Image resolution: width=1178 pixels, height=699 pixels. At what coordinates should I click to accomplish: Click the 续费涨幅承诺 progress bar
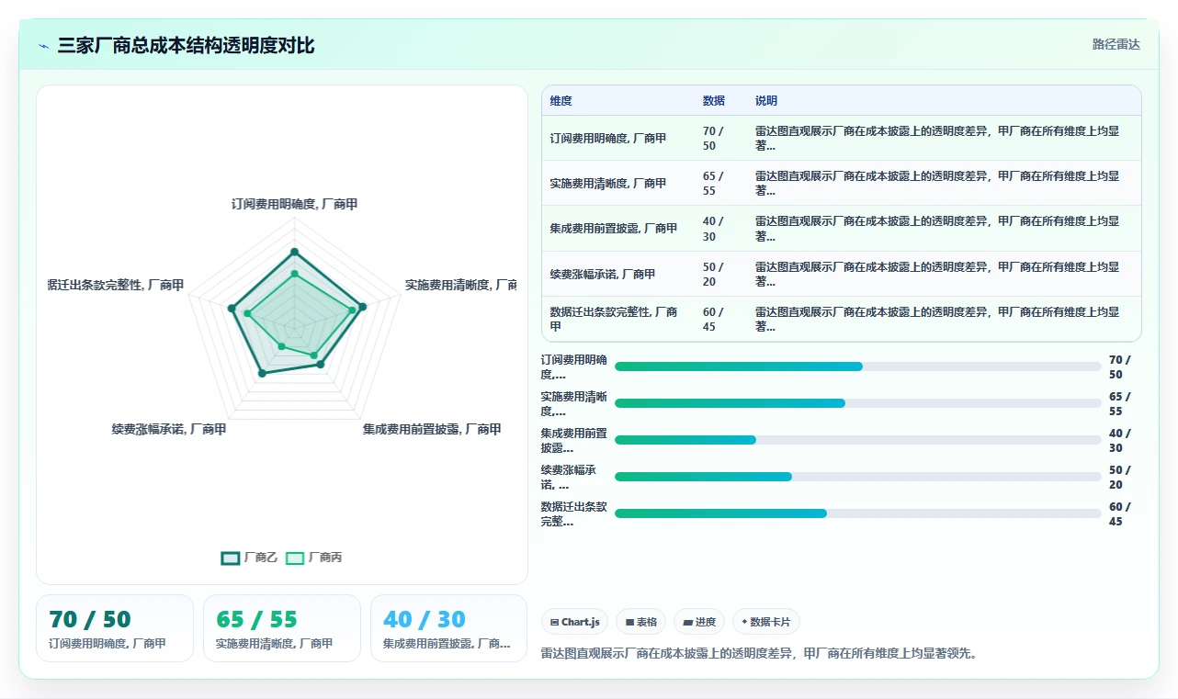point(857,477)
